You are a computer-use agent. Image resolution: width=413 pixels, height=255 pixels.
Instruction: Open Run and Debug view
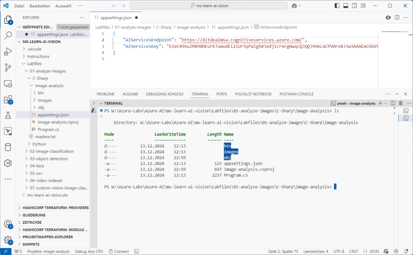click(8, 52)
